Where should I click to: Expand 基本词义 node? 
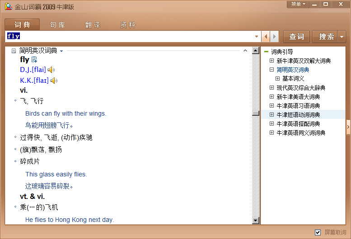pyautogui.click(x=277, y=78)
